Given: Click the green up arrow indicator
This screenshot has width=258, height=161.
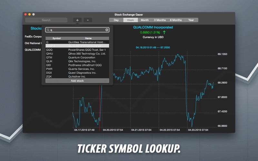Looking at the screenshot, I should pos(164,33).
